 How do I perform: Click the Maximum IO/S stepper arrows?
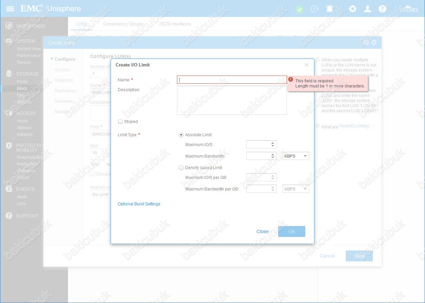click(x=273, y=145)
